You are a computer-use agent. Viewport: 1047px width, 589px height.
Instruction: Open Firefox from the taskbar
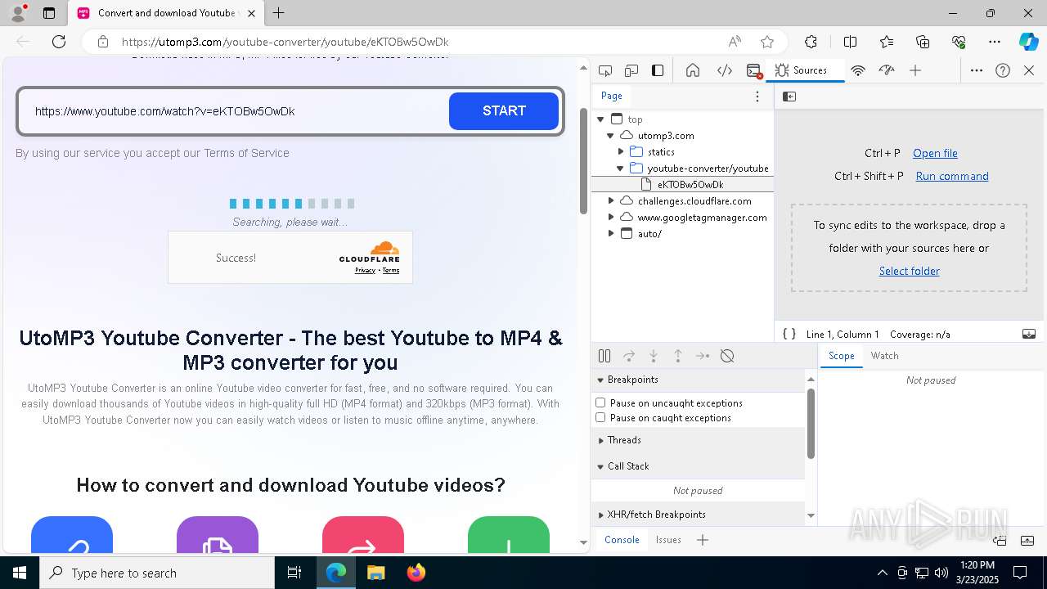tap(416, 573)
